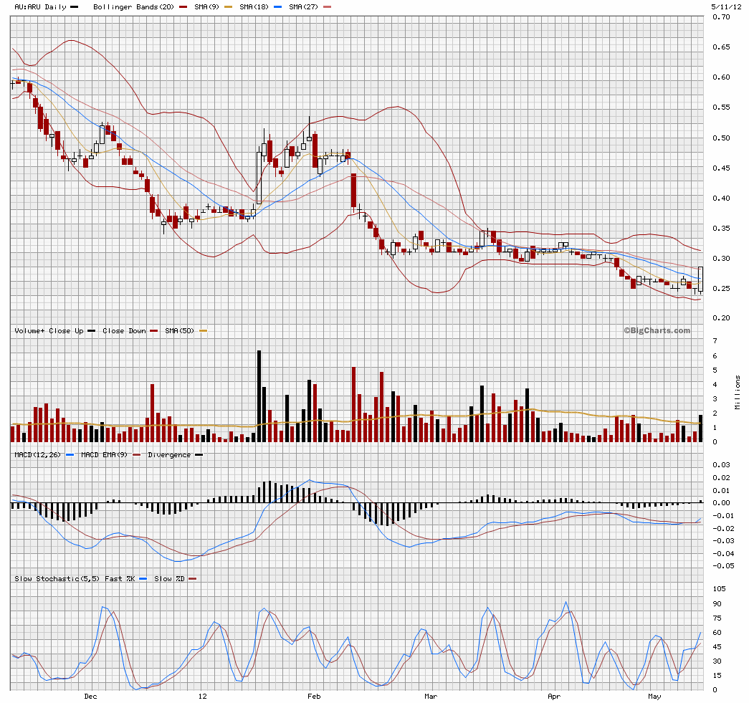Click the SMA(50) volume legend label
This screenshot has width=749, height=703.
pyautogui.click(x=180, y=330)
